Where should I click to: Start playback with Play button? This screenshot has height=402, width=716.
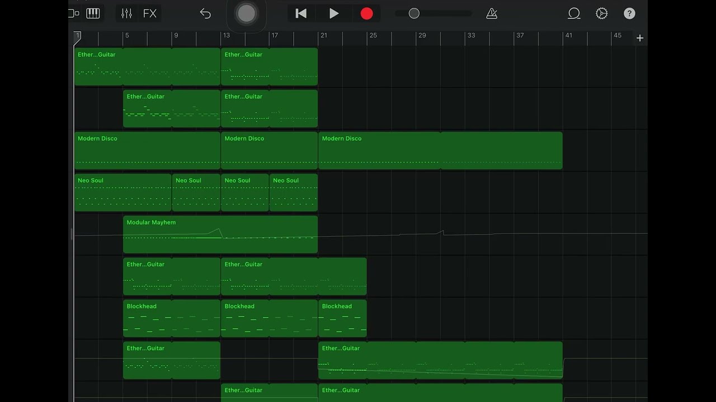pyautogui.click(x=334, y=13)
